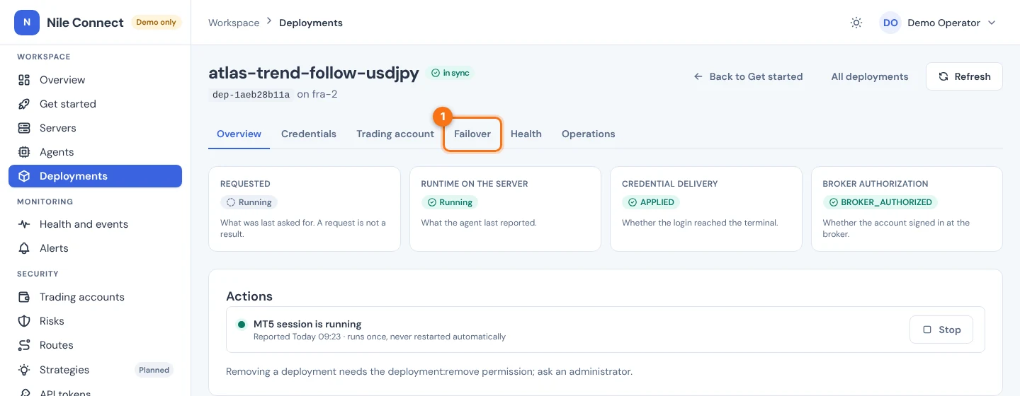This screenshot has height=396, width=1020.
Task: Open Agents in the sidebar
Action: pyautogui.click(x=95, y=152)
